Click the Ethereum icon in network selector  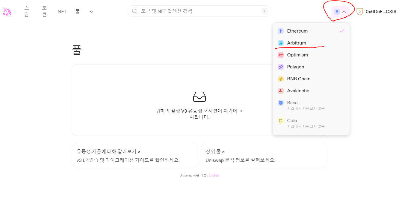coord(337,12)
